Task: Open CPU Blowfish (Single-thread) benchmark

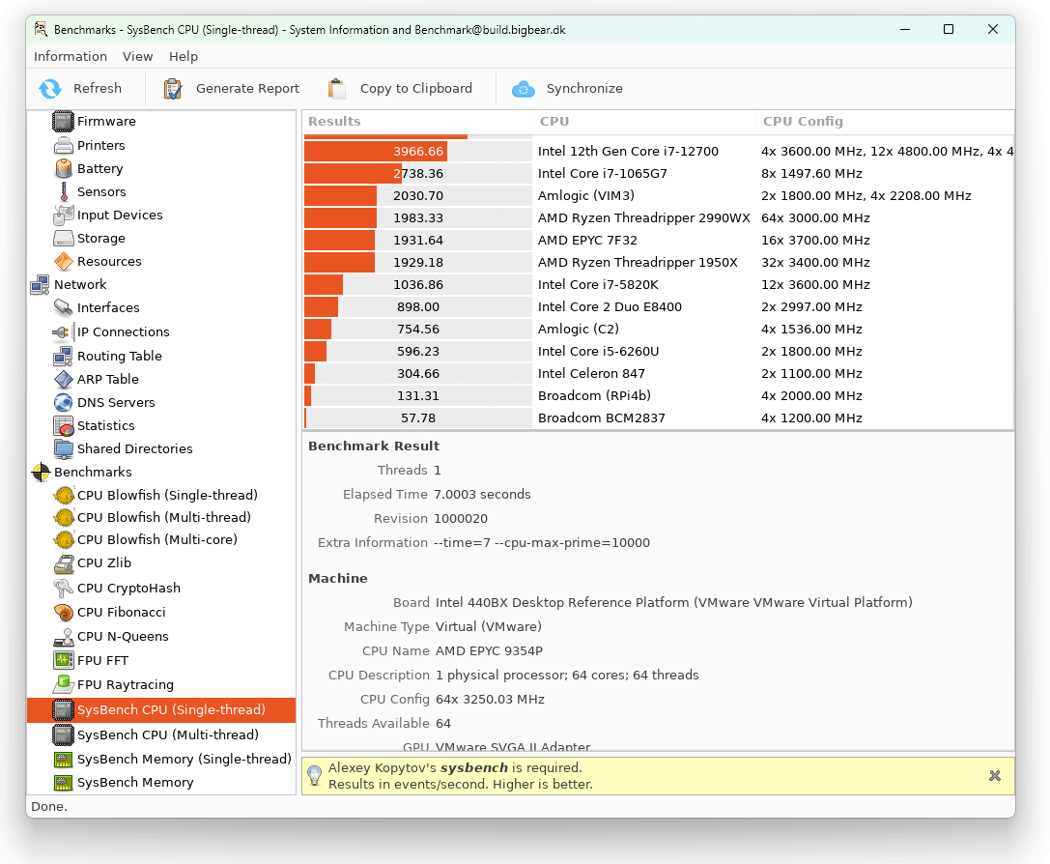Action: 167,495
